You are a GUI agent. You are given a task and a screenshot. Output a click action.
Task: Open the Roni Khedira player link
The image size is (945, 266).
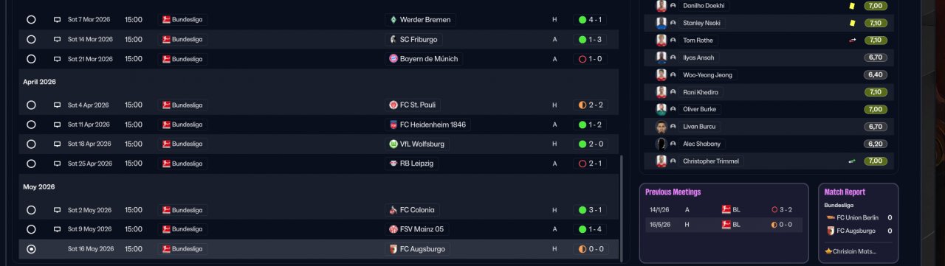[701, 92]
